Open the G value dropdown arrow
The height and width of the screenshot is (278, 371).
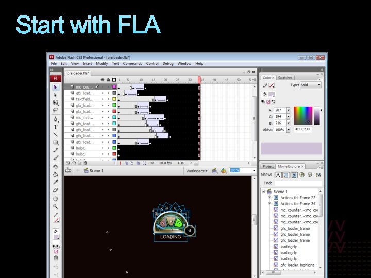click(288, 116)
